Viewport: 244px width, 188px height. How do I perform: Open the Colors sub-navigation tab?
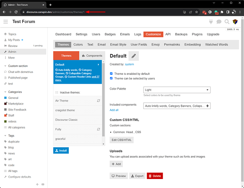pos(78,44)
